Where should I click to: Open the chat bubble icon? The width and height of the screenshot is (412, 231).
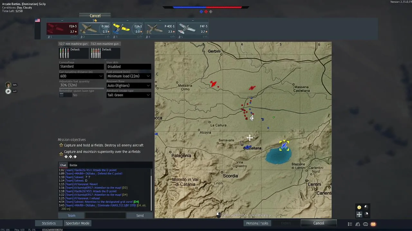[365, 224]
